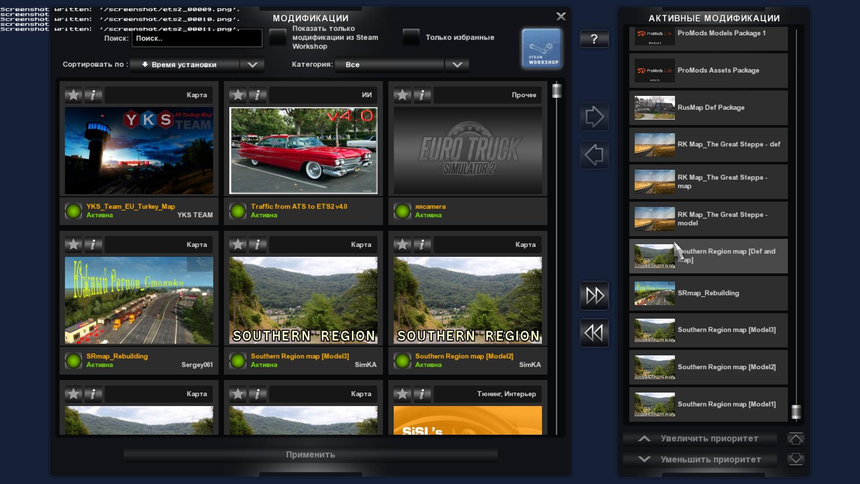
Task: Toggle green active indicator for SRmap_Rebuilding
Action: click(73, 360)
